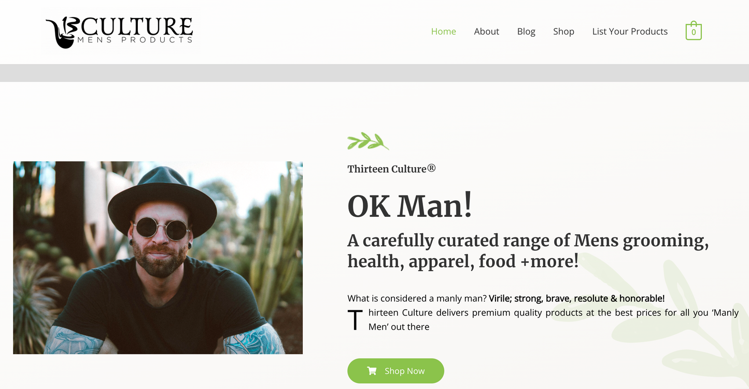
Task: Click the carefully curated range subheading
Action: coord(528,251)
